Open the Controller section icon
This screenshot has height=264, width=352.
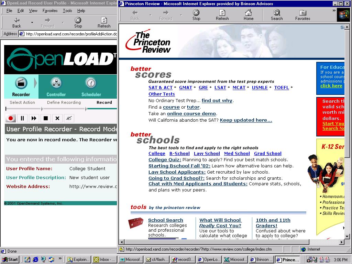[56, 83]
